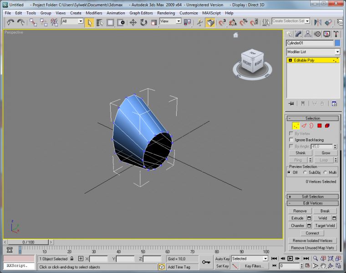Click the Remove Isolated Vertices button
Screen dimensions: 346x273
pos(312,241)
